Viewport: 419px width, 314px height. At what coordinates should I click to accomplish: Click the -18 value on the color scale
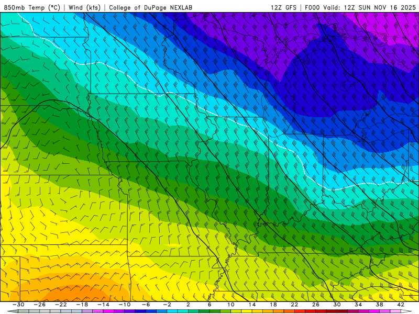pos(82,305)
